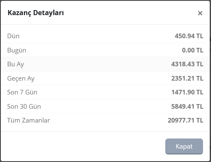Select the Dün earnings row label
The image size is (211, 162).
coord(13,36)
